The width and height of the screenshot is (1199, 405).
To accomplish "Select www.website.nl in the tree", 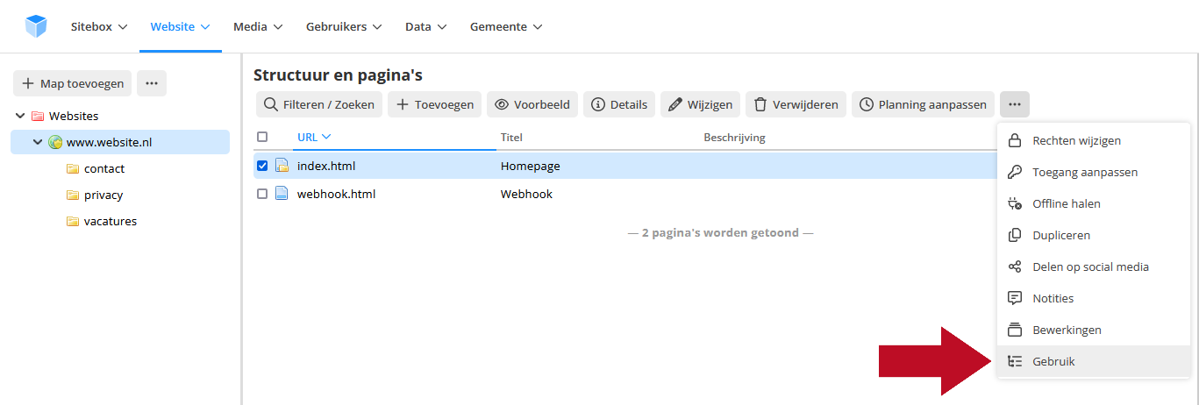I will click(x=110, y=142).
